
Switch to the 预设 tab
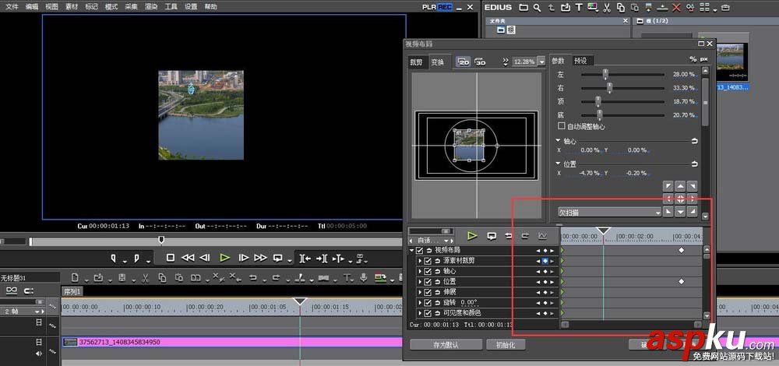click(580, 61)
